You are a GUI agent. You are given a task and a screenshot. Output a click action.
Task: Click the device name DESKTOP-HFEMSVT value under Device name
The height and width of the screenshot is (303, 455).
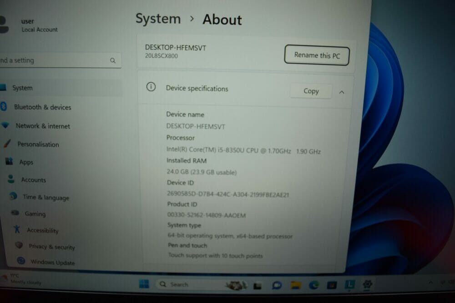point(196,126)
